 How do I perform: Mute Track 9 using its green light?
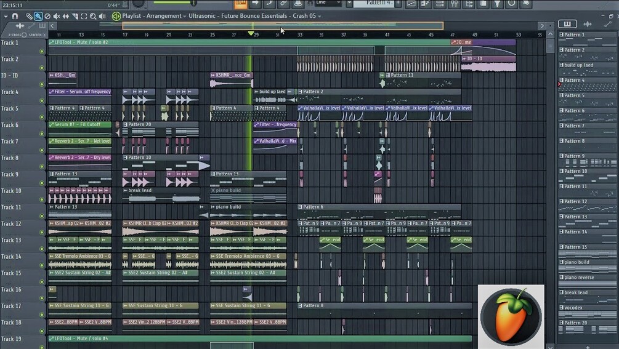click(x=42, y=183)
